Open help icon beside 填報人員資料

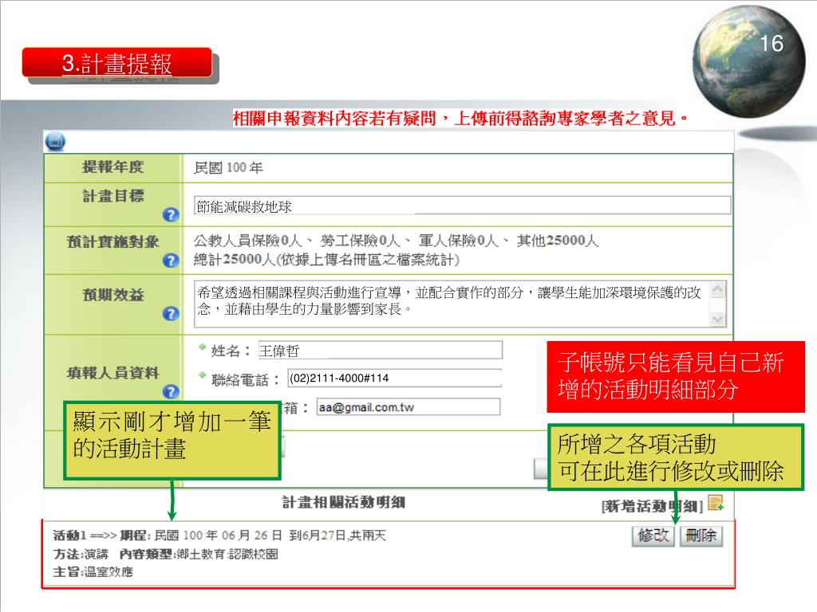point(171,391)
